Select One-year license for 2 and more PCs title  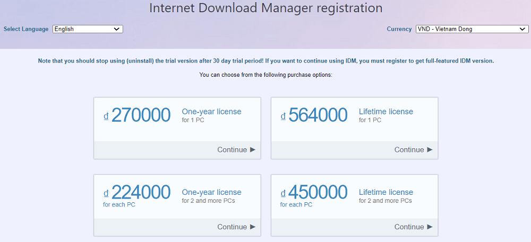pos(212,192)
